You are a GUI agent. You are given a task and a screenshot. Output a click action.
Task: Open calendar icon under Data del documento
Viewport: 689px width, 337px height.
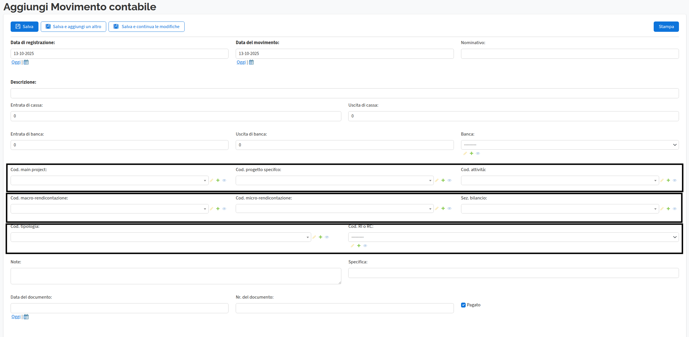pos(26,317)
